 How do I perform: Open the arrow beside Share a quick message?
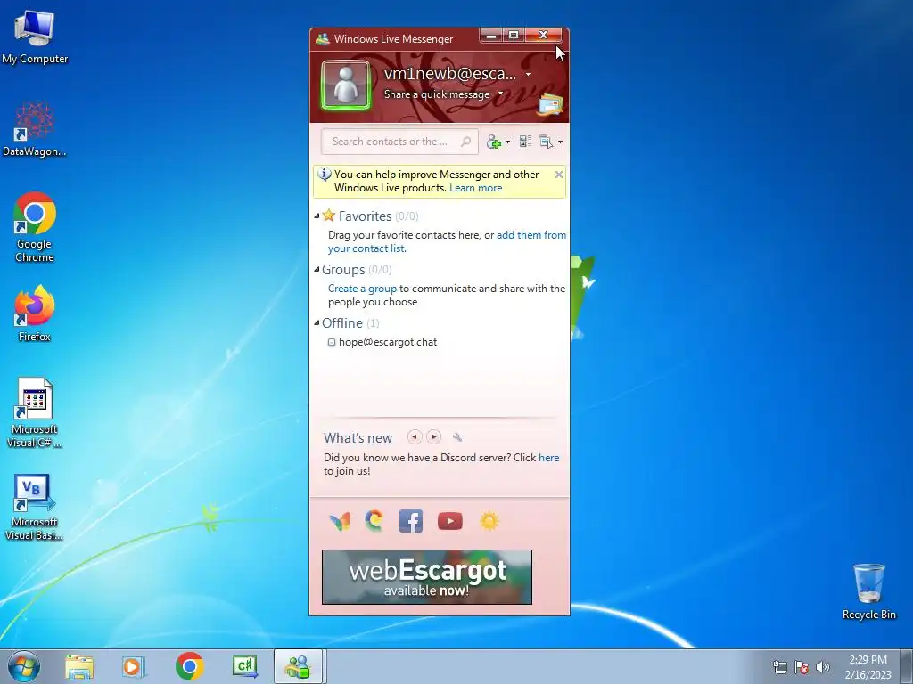click(x=500, y=93)
